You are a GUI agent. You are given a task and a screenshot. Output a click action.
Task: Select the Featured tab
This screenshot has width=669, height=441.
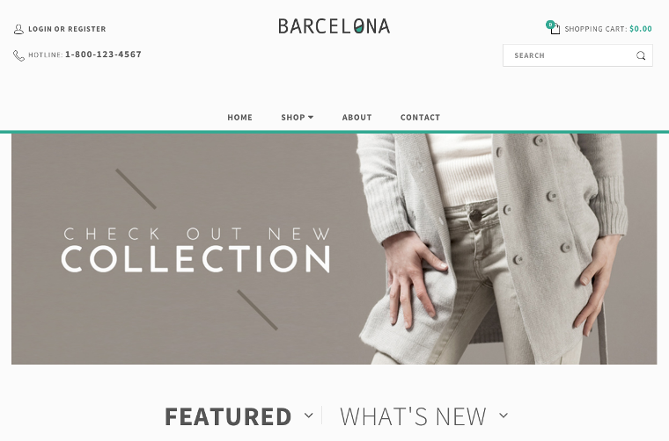228,416
